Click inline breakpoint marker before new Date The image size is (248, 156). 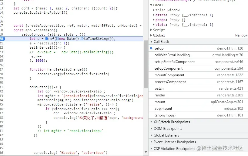tap(58, 39)
